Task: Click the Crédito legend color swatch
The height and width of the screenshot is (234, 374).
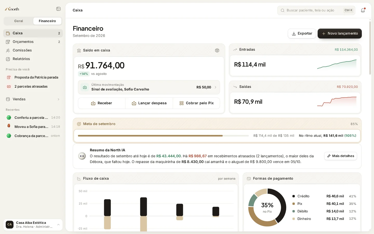Action: point(293,196)
